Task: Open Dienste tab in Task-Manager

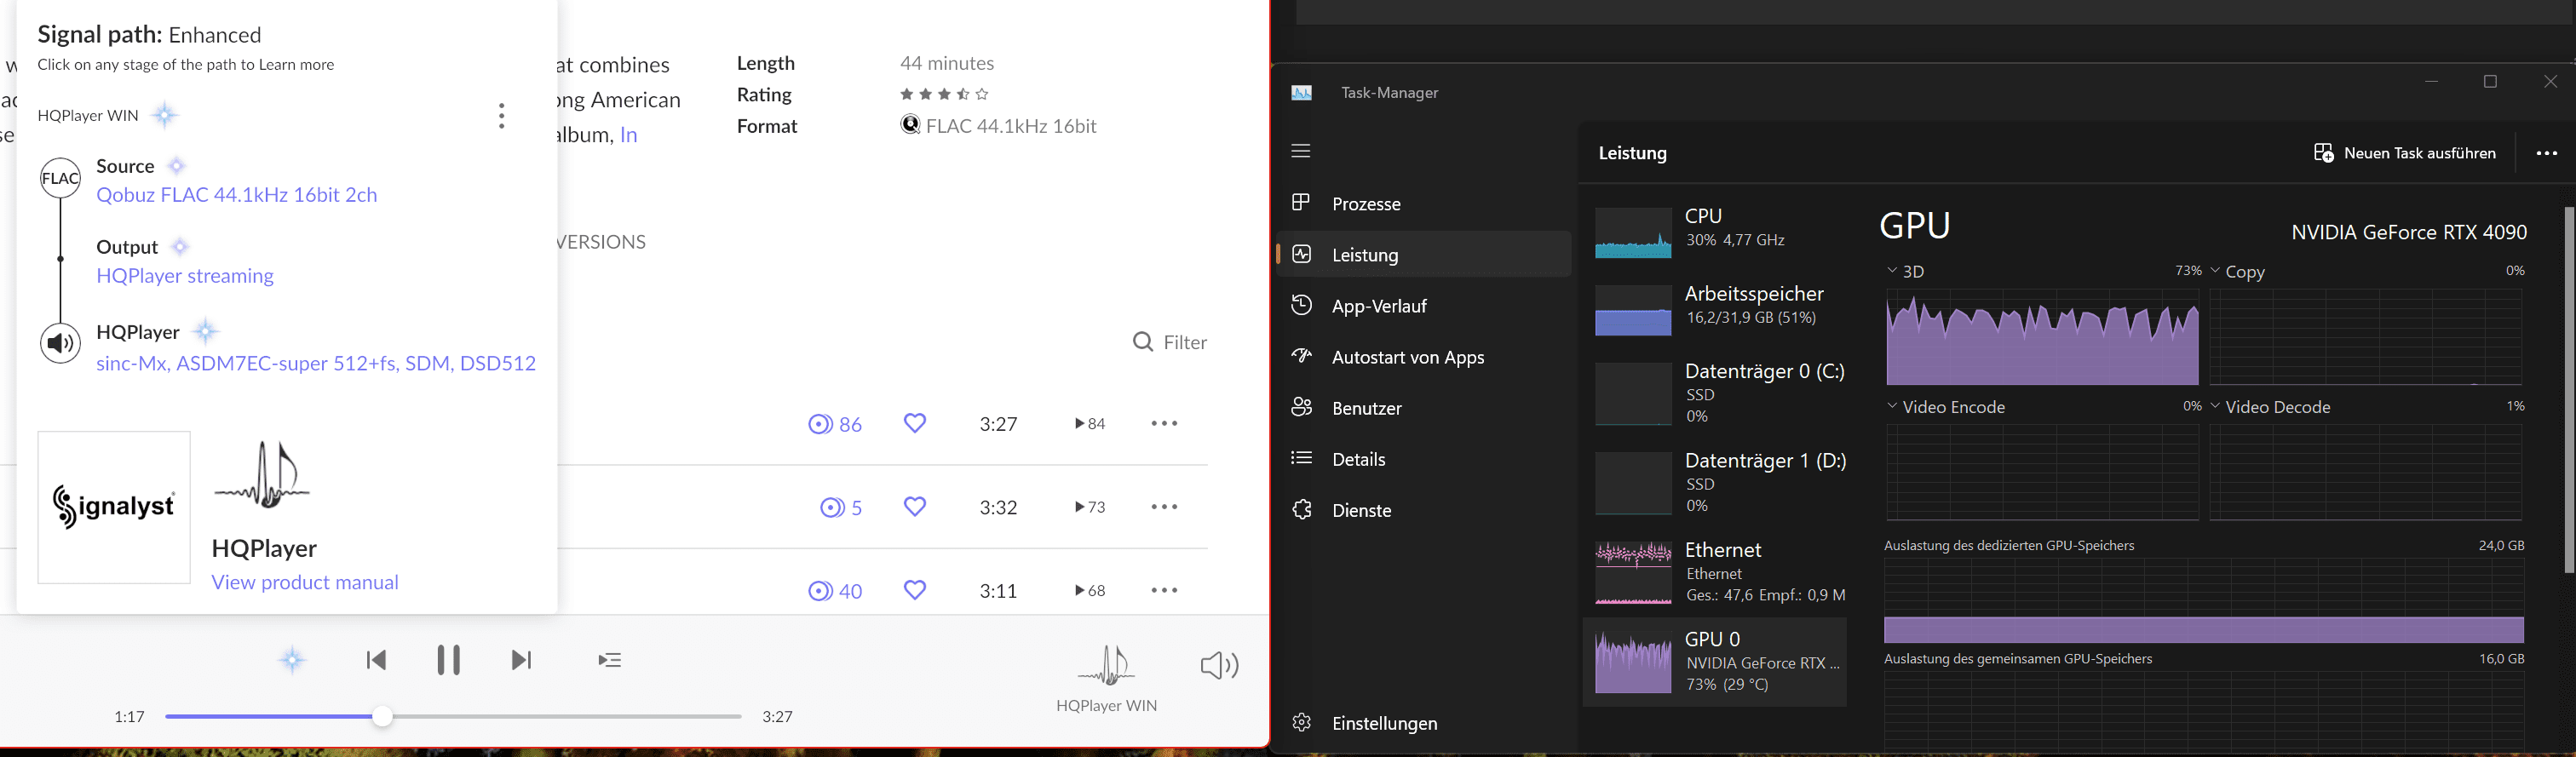Action: [x=1424, y=510]
